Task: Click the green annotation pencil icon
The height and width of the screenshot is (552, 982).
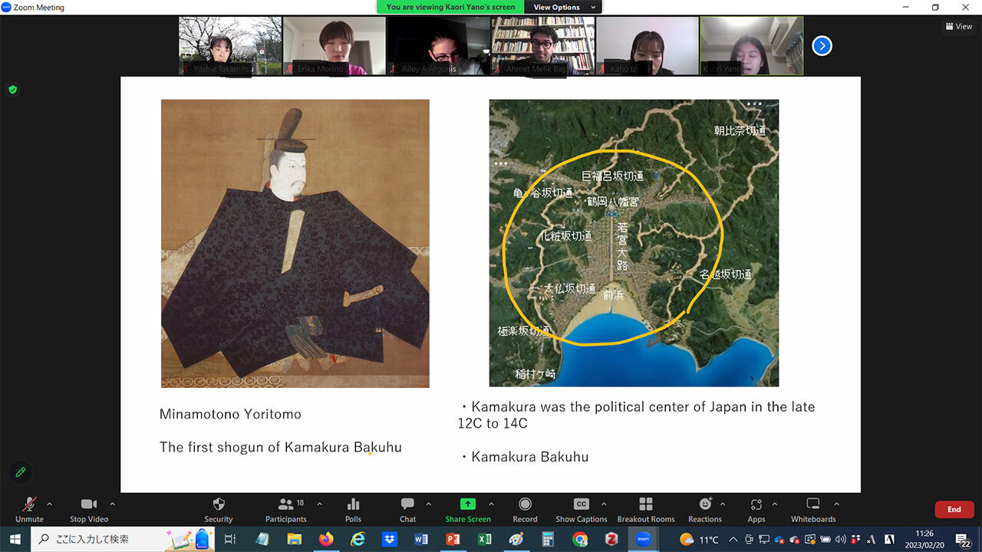Action: (21, 472)
